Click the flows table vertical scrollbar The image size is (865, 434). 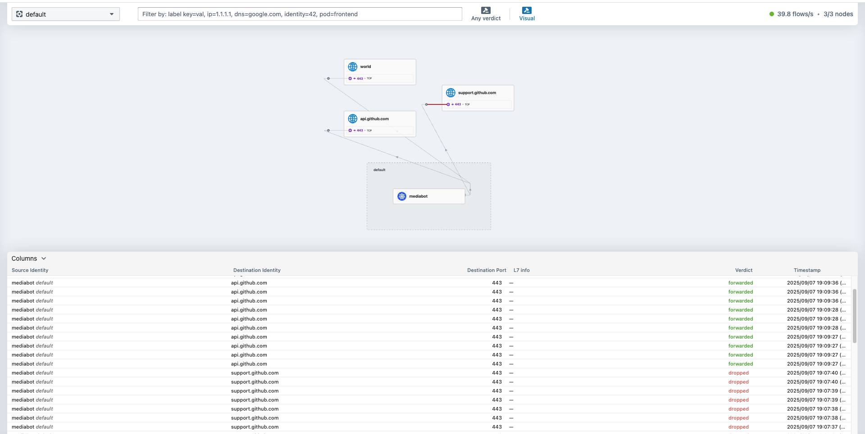[x=855, y=316]
